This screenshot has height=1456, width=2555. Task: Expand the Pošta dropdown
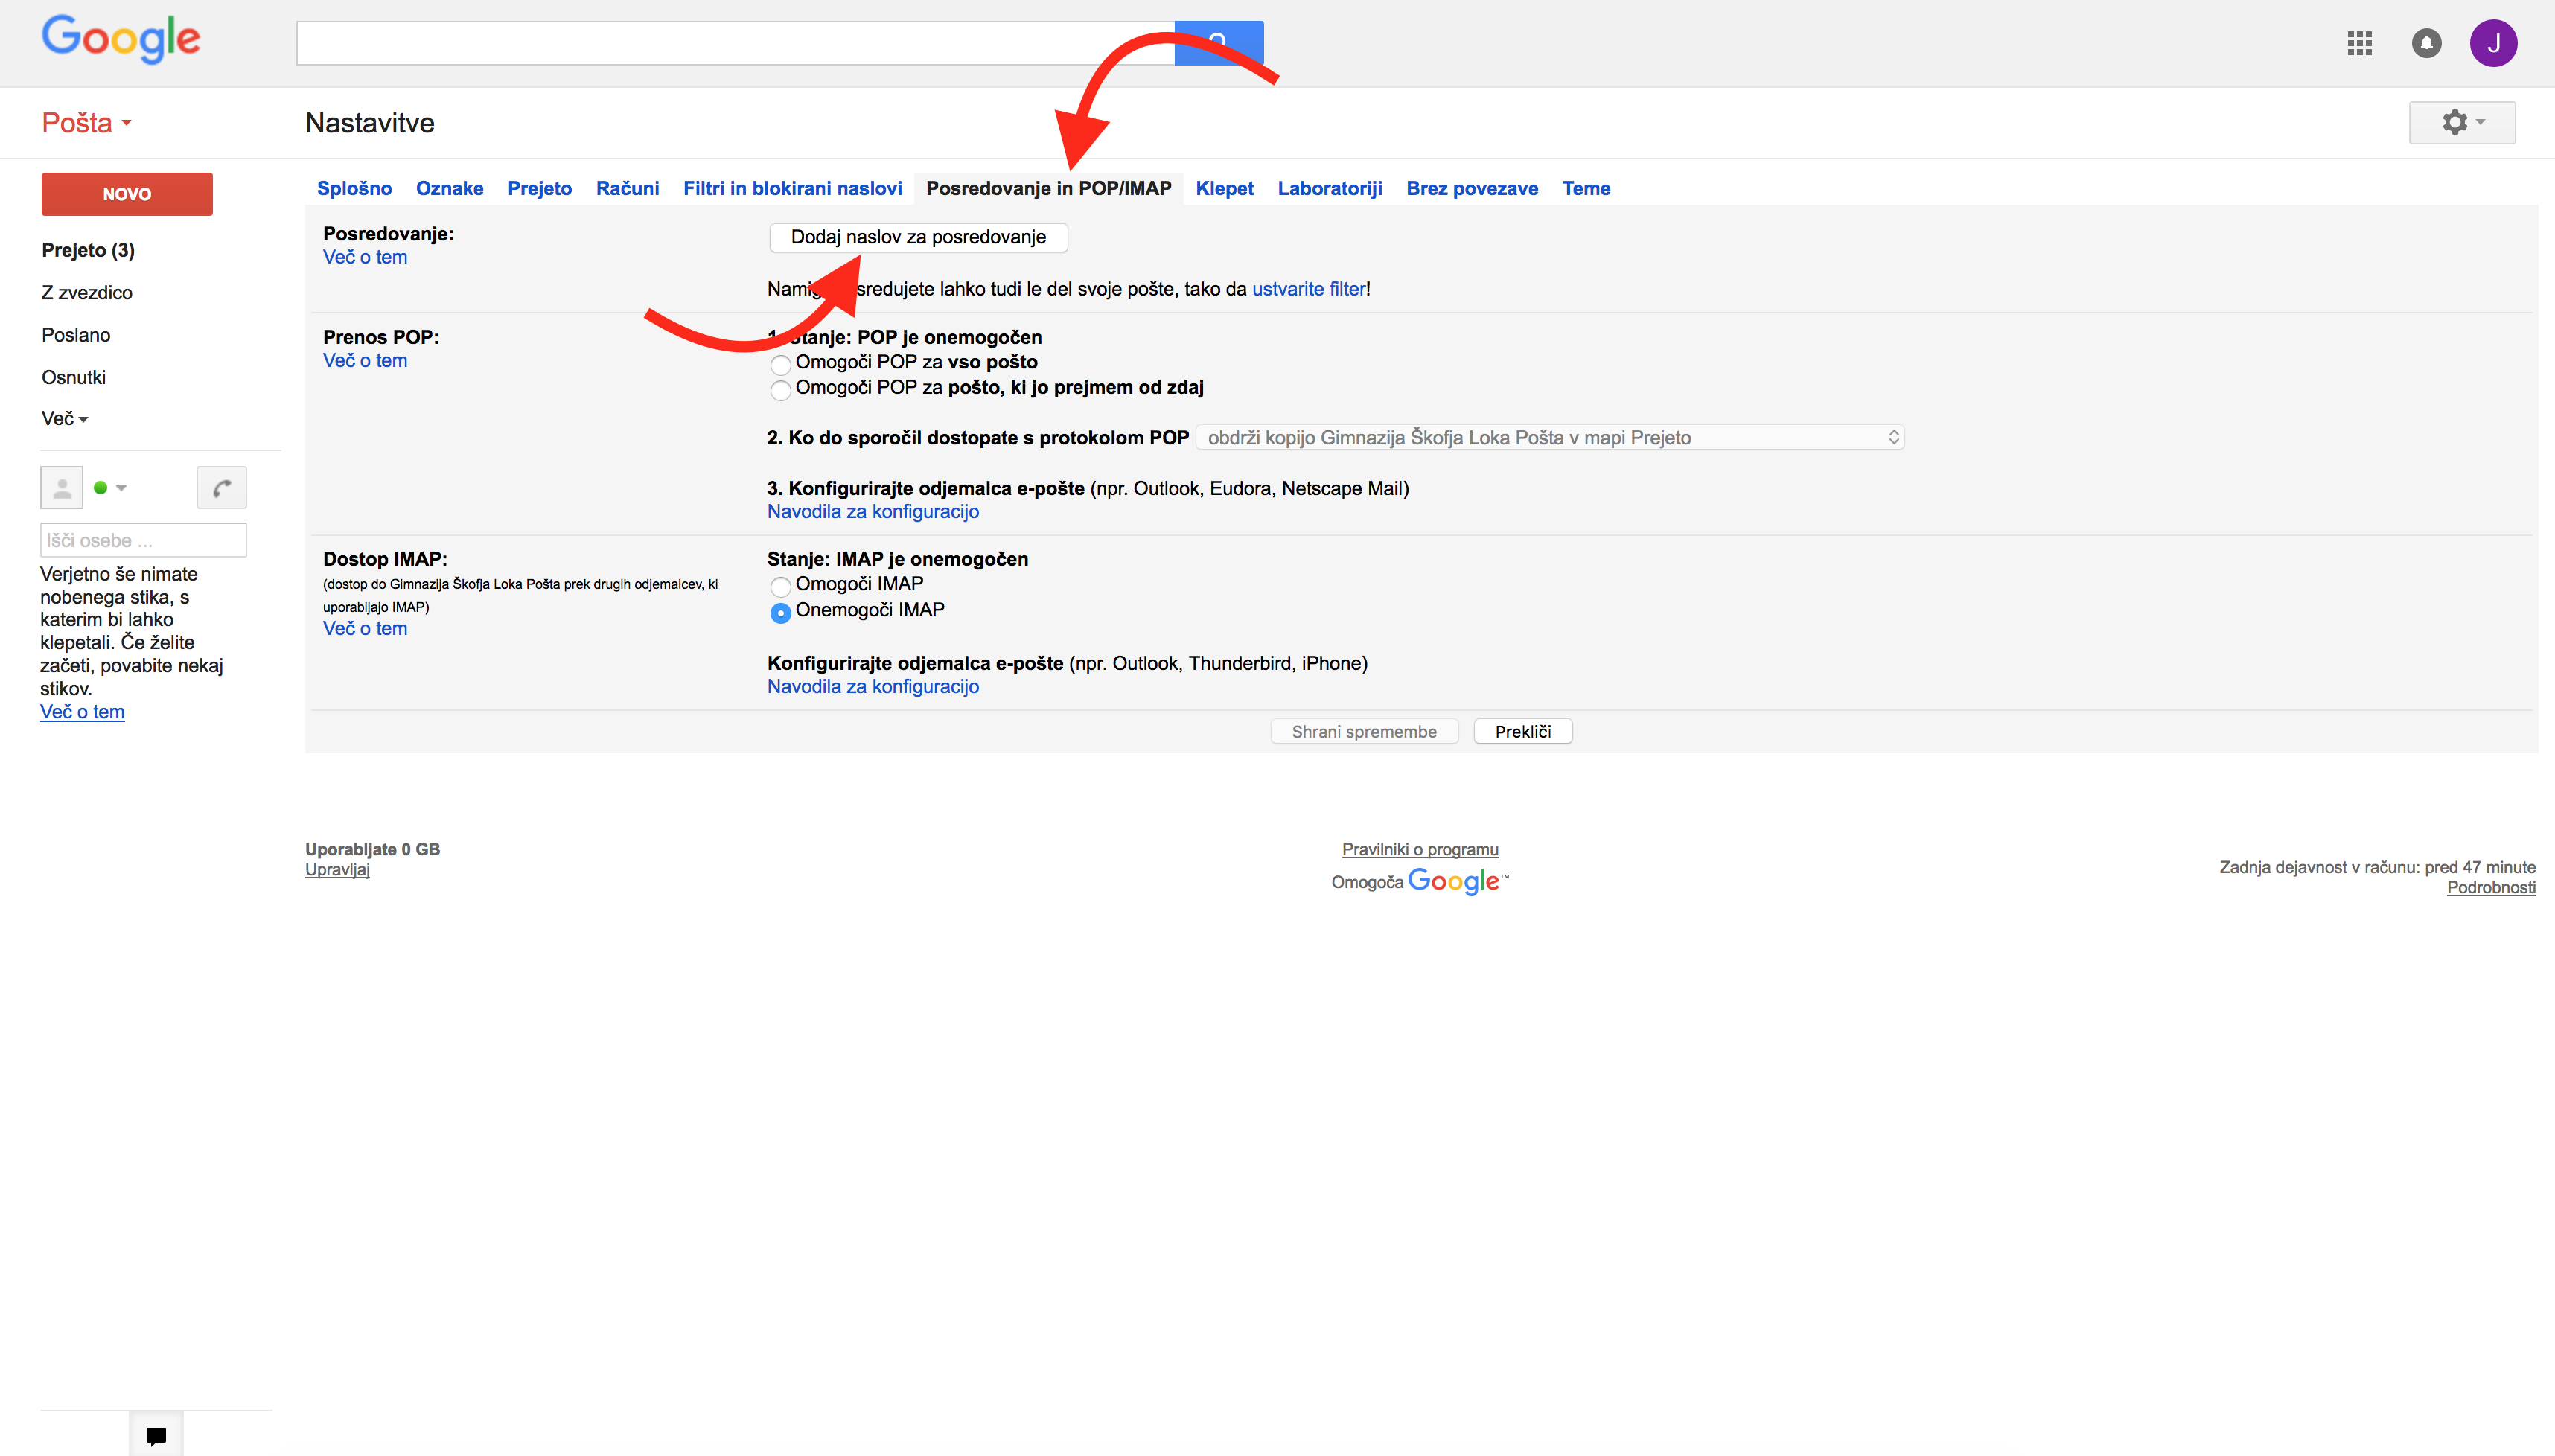point(87,123)
